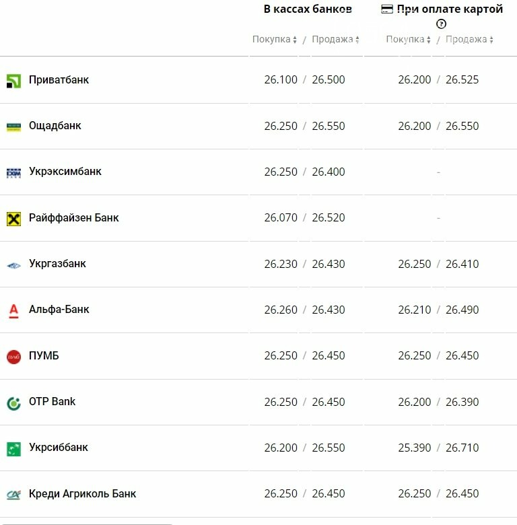517x525 pixels.
Task: Open the Приватбанк bank link
Action: tap(59, 79)
